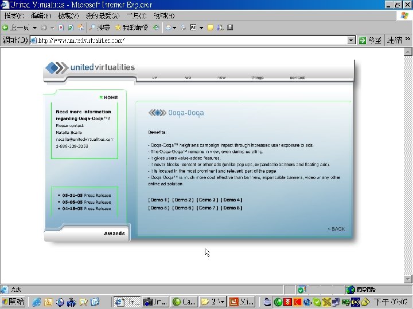
Task: Open the 'contact' navigation tab
Action: pos(297,77)
